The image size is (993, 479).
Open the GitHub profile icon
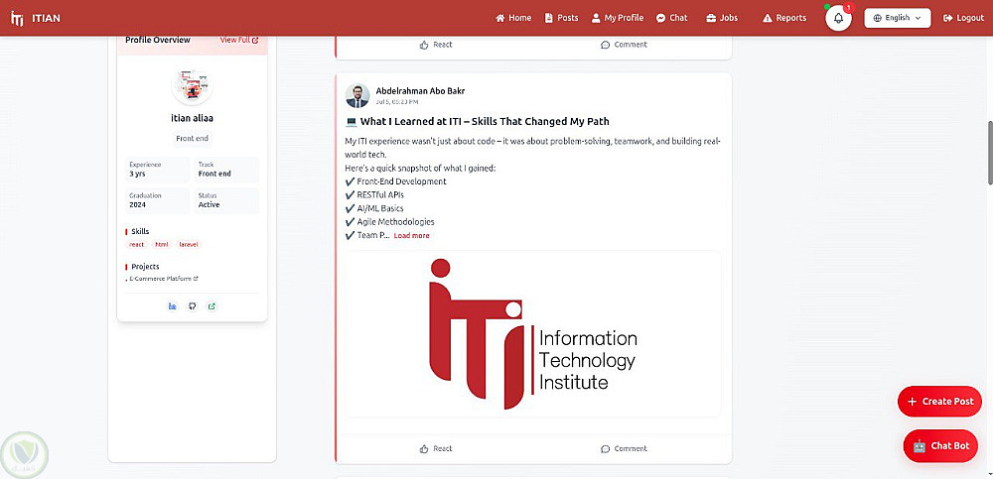[193, 306]
